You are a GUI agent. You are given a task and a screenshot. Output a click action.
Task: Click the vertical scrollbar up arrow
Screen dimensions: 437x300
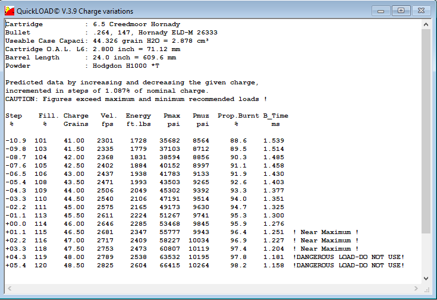(426, 24)
